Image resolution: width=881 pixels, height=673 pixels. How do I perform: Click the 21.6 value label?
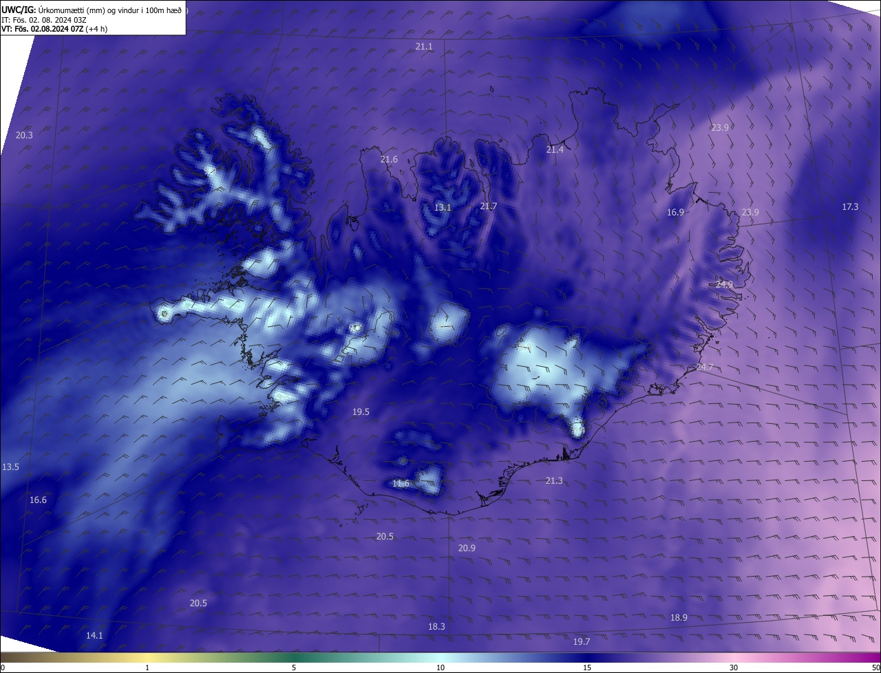(389, 160)
